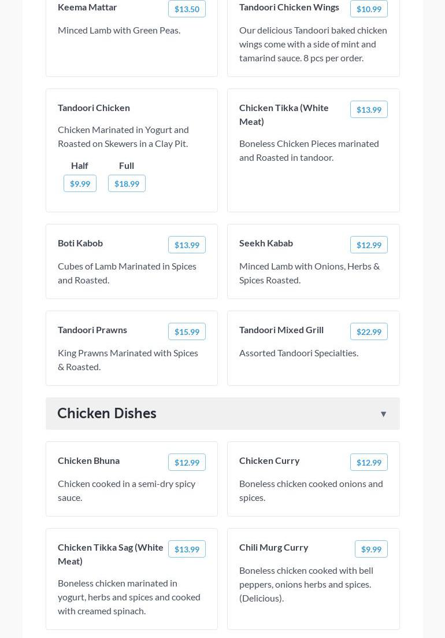Select the Tandoori Chicken item title
Viewport: 445px width, 638px height.
tap(94, 108)
